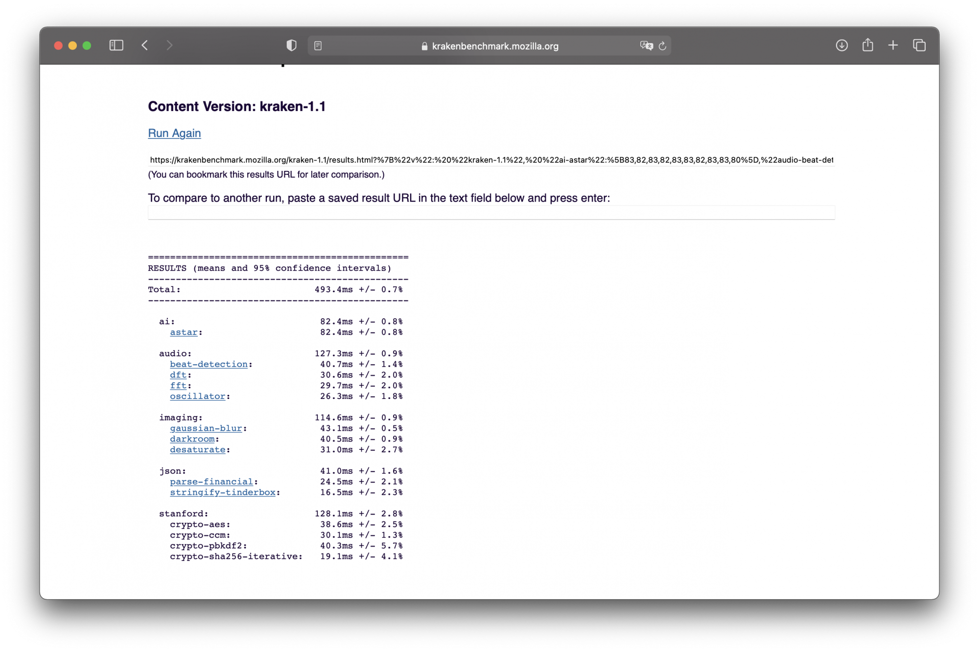979x652 pixels.
Task: Open the beat-detection test link
Action: [209, 364]
